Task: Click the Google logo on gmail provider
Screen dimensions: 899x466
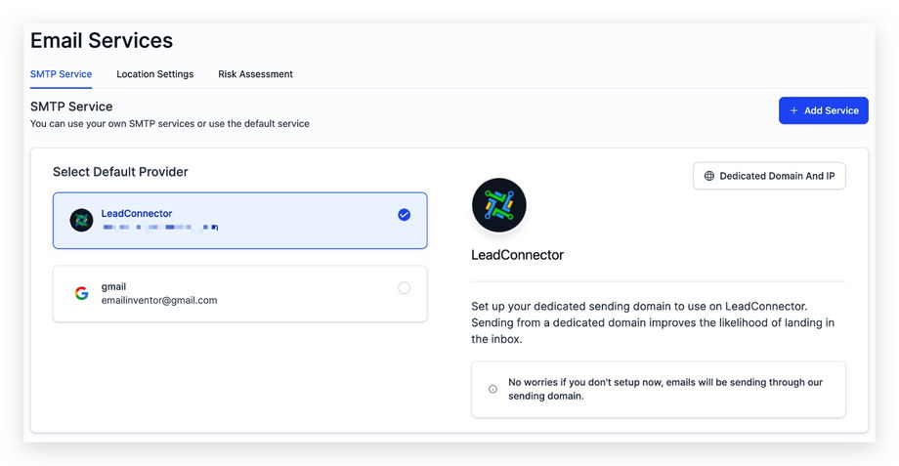Action: (81, 293)
